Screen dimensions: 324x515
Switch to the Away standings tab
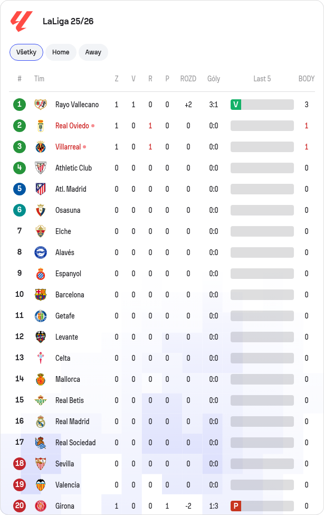tap(93, 52)
